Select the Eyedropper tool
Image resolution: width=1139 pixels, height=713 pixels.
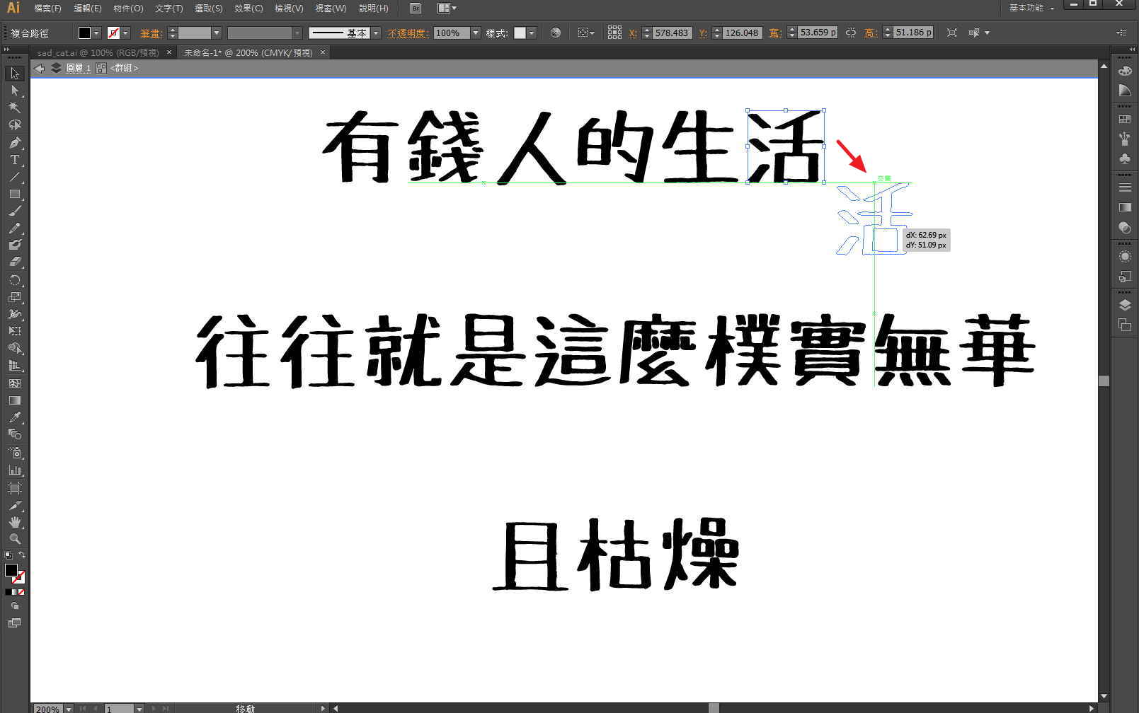(15, 417)
